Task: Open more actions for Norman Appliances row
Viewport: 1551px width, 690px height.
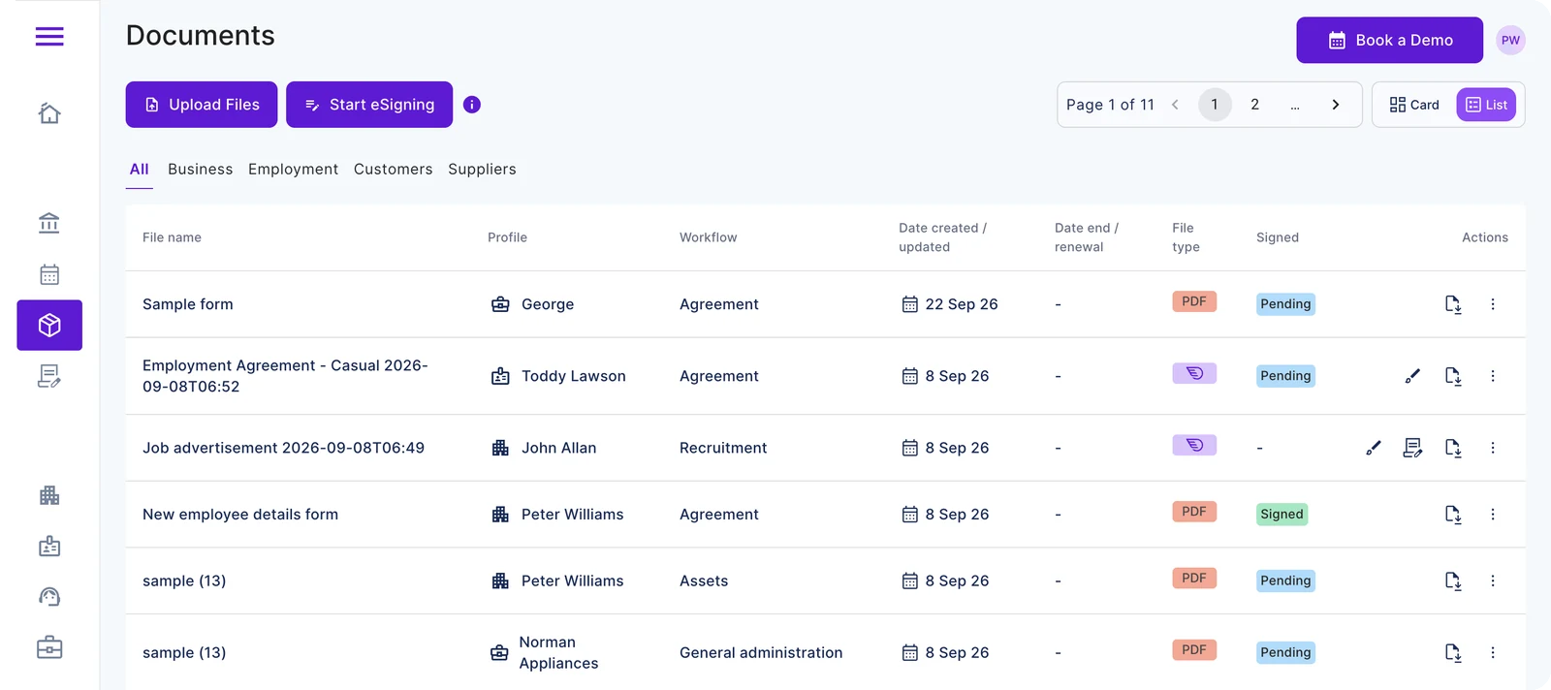Action: 1493,653
